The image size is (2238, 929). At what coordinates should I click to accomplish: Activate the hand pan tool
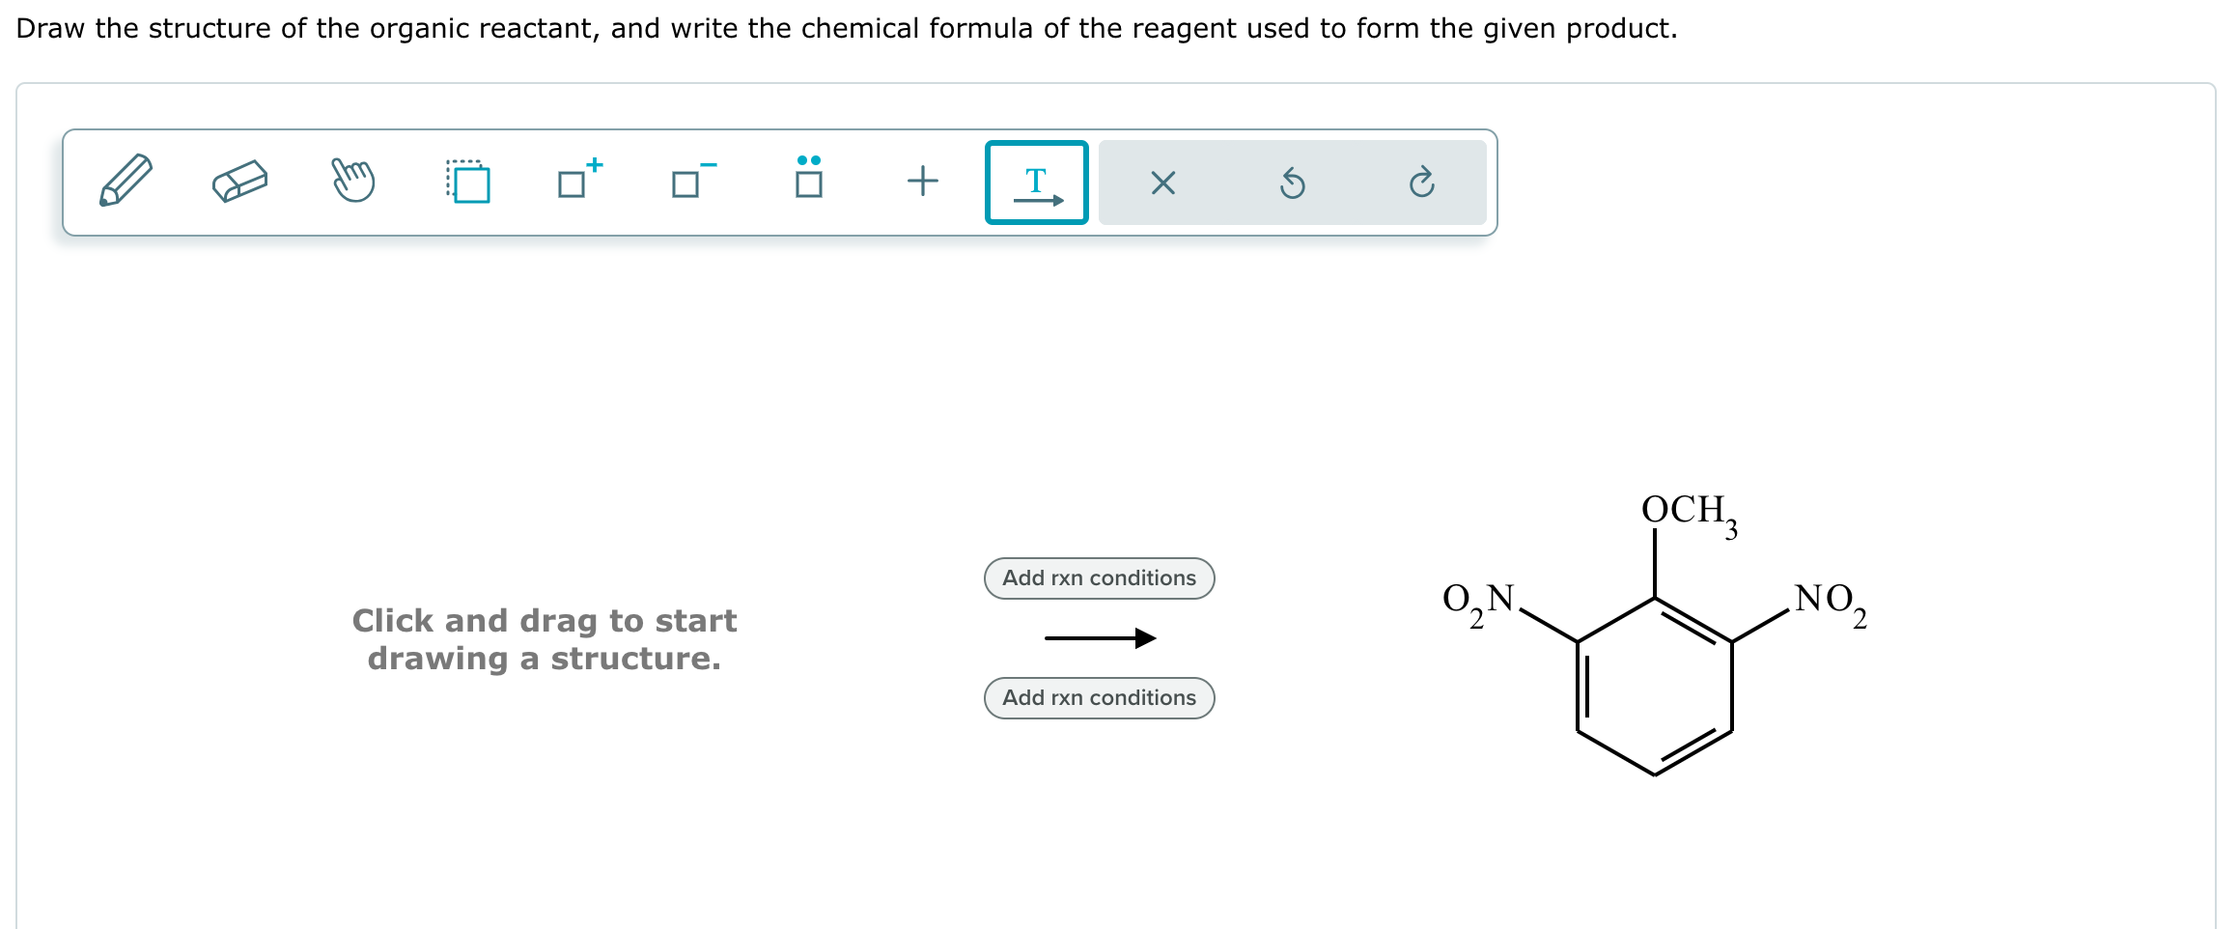point(353,181)
